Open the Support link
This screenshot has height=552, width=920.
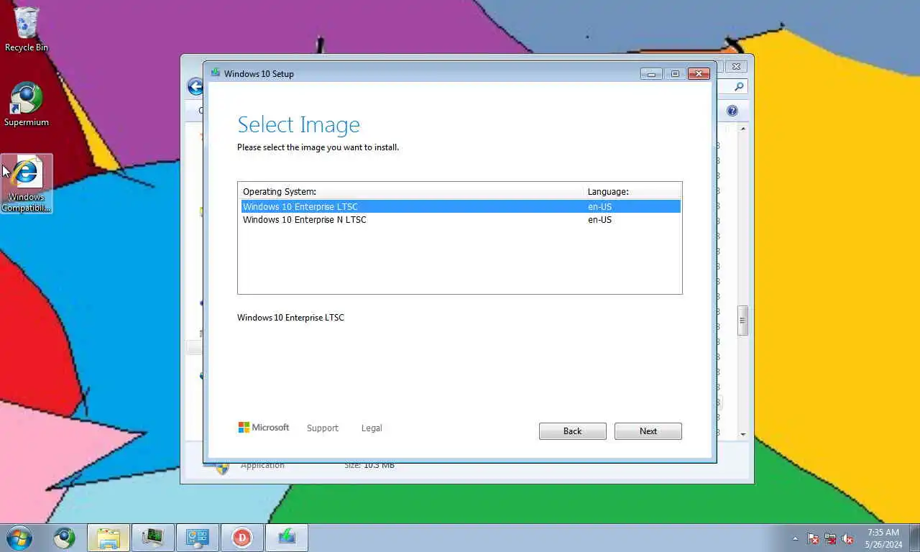pos(322,428)
